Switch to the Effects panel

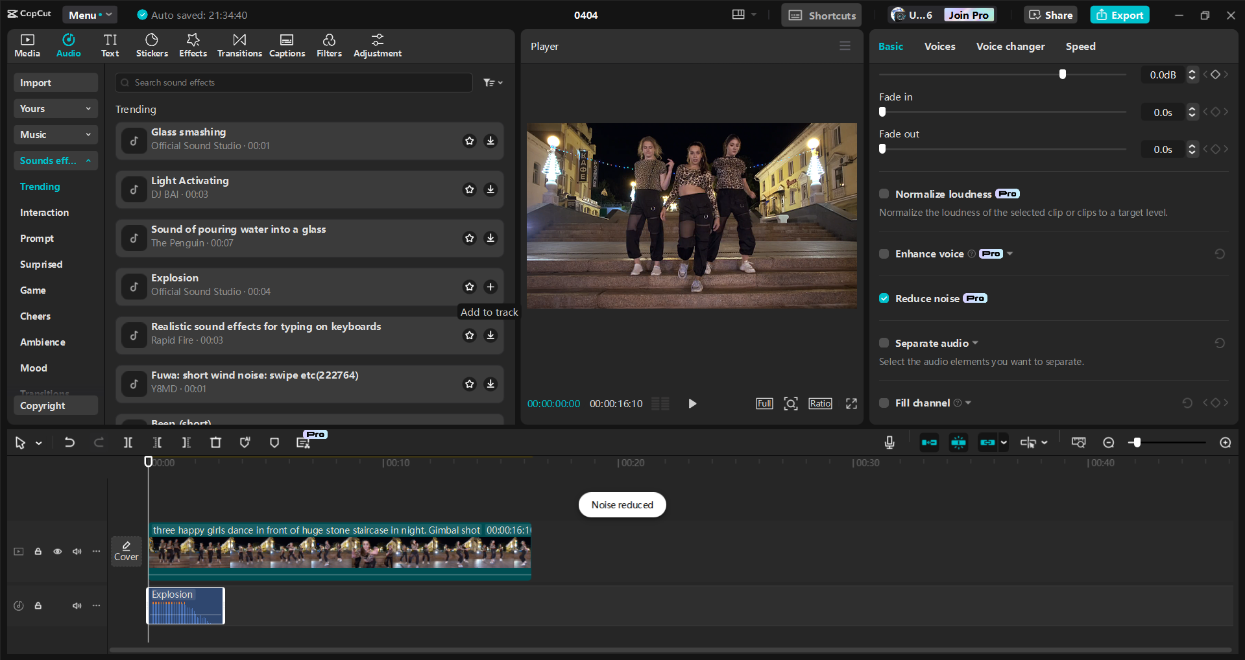193,45
